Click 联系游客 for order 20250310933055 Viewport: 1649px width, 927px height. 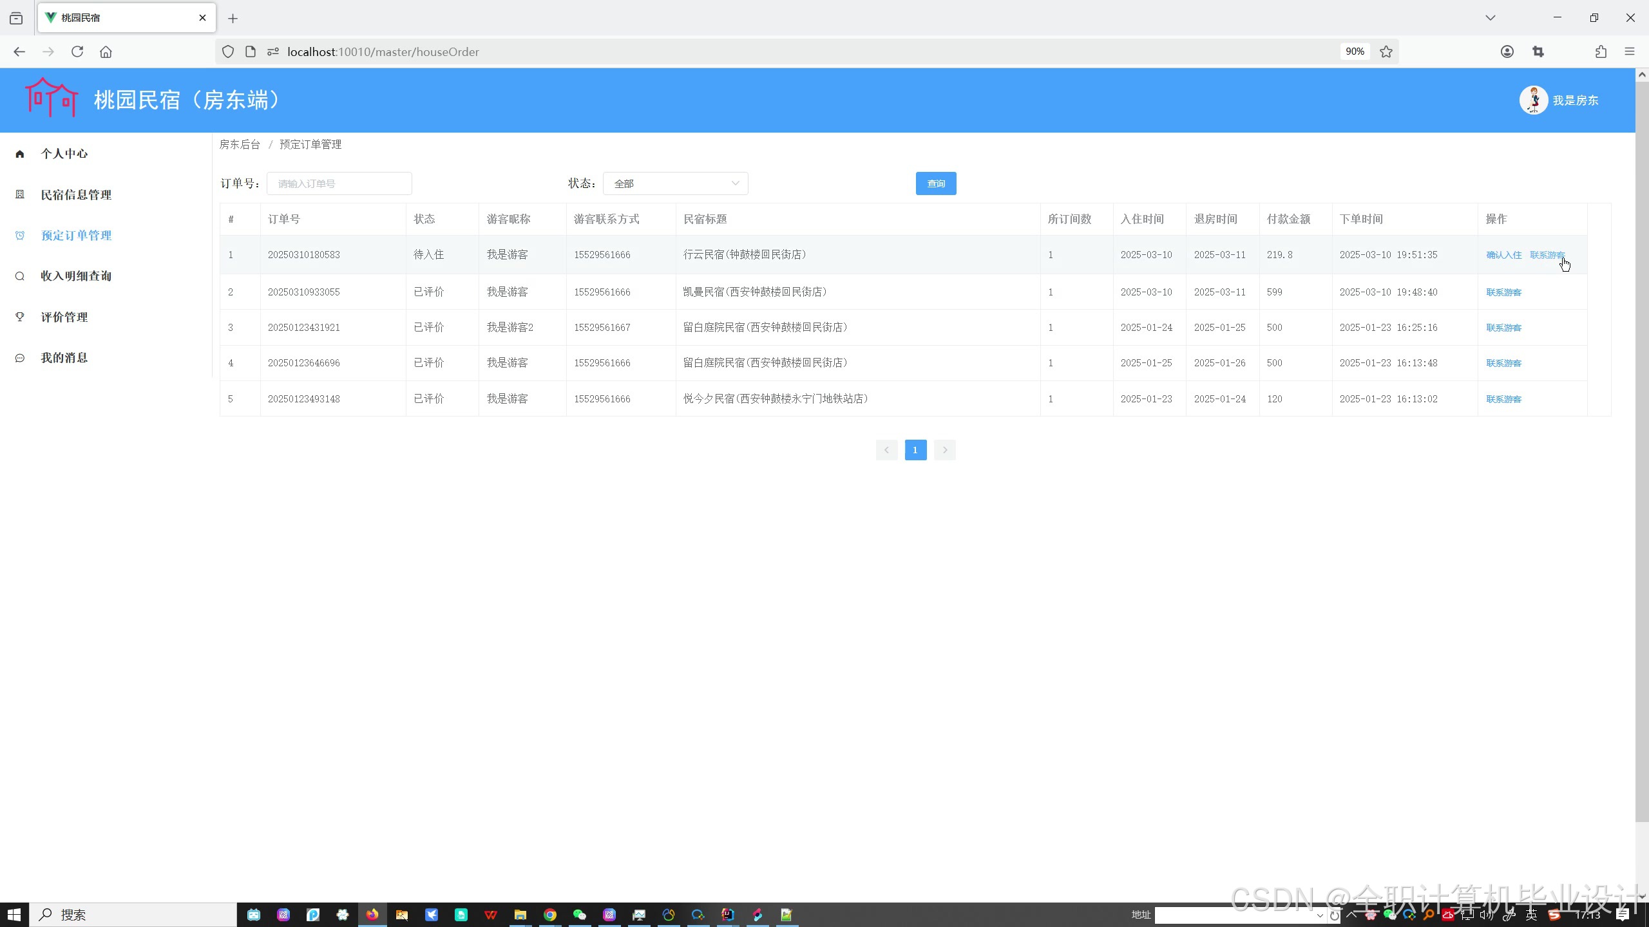click(1503, 292)
